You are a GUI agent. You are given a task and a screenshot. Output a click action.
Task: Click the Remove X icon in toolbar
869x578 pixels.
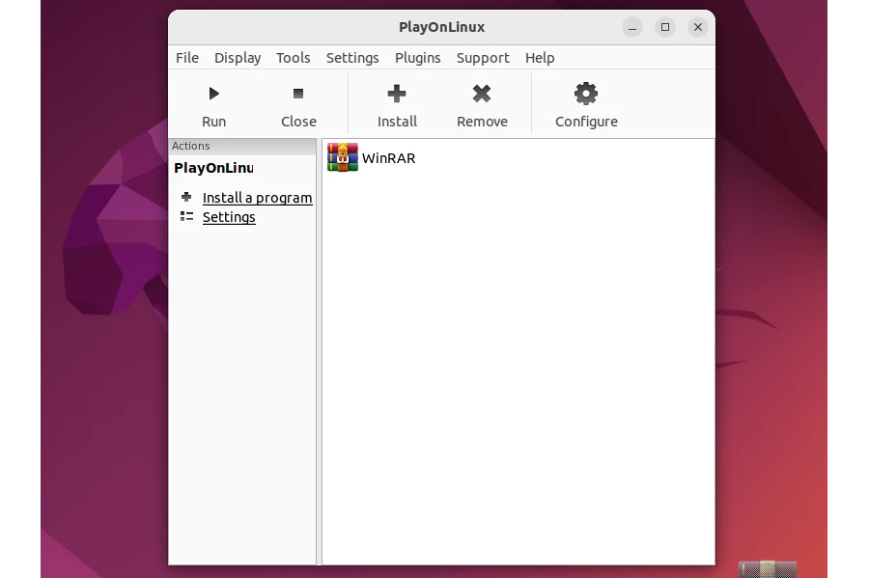coord(482,94)
